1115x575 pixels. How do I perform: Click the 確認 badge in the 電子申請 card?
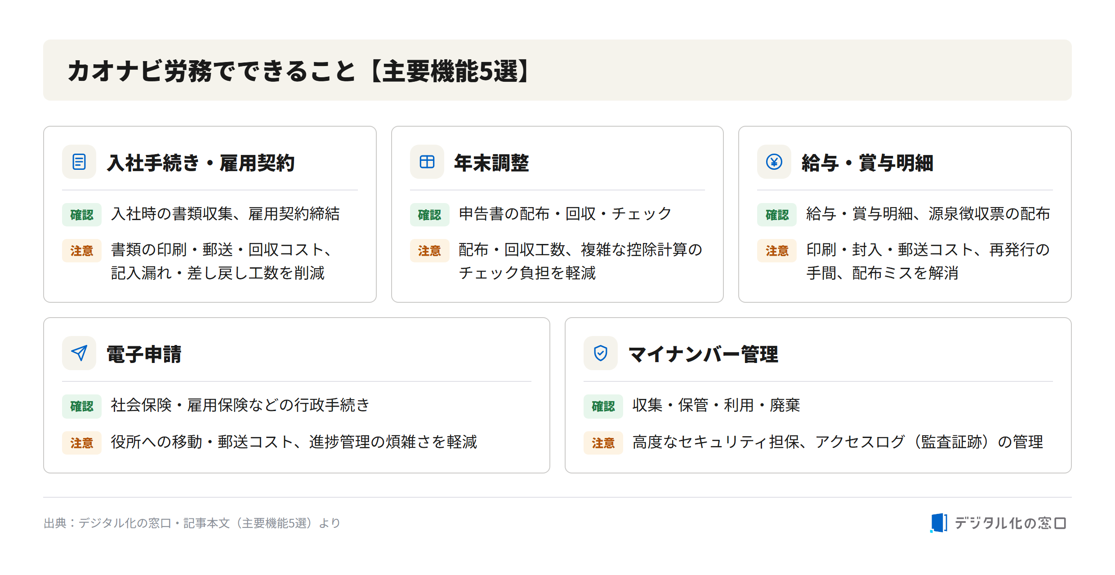[82, 406]
